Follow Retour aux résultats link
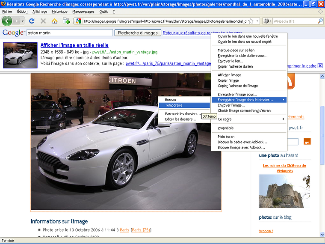The width and height of the screenshot is (325, 244). pos(186,33)
